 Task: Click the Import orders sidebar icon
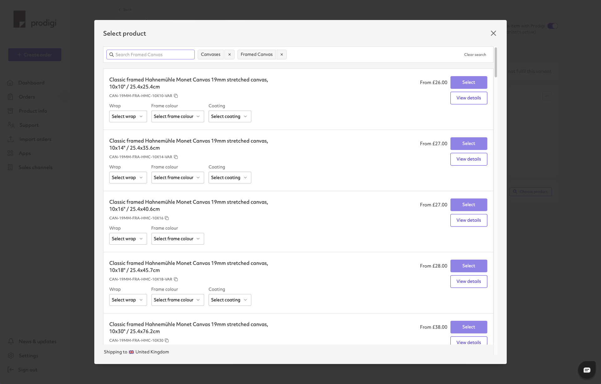click(11, 139)
